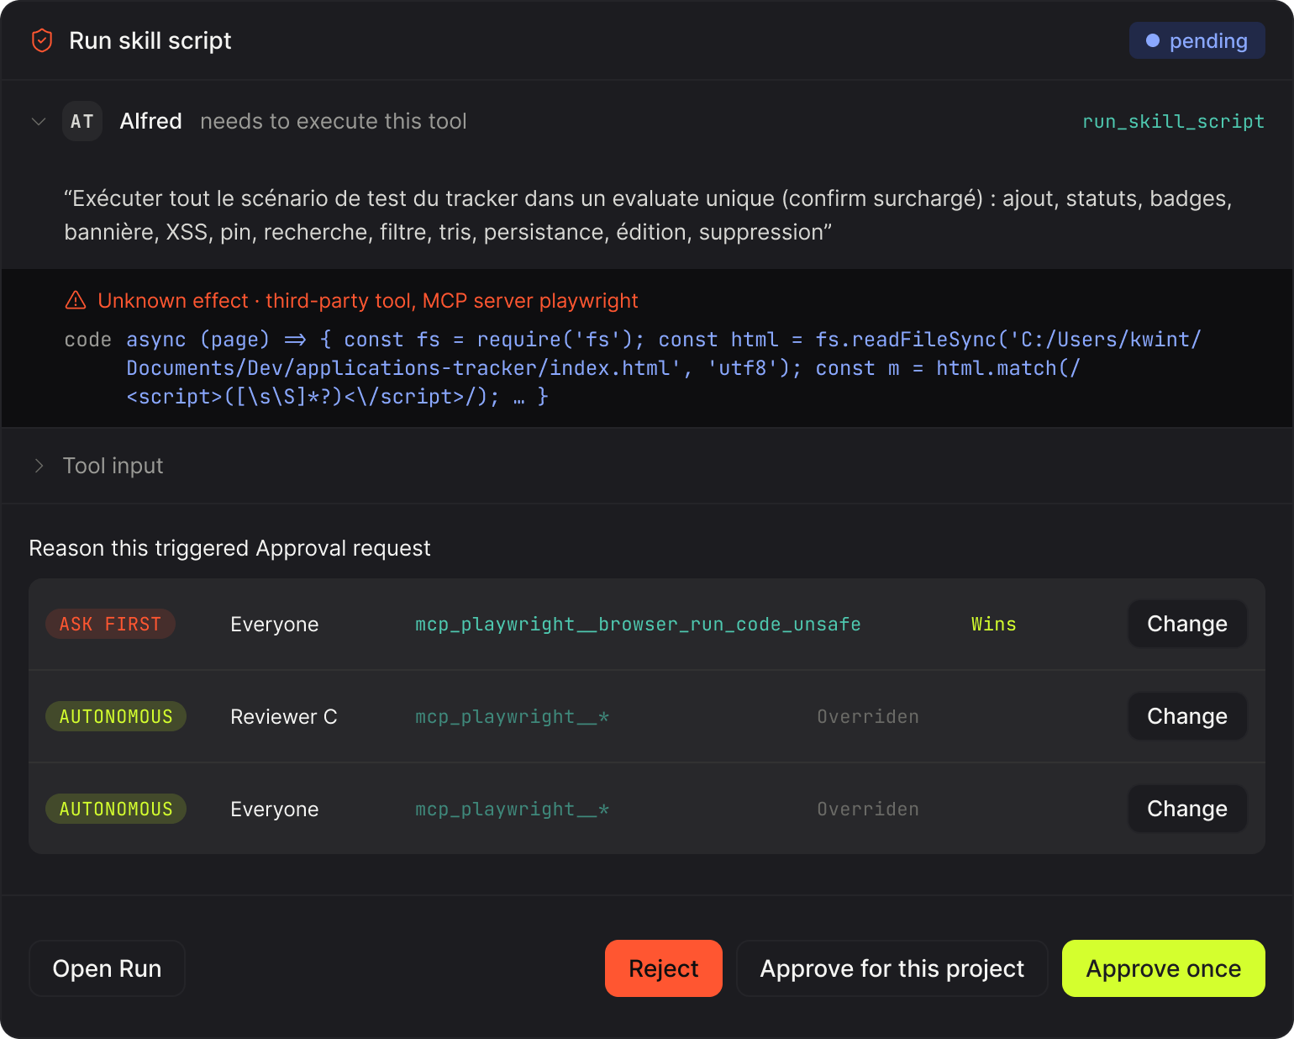The width and height of the screenshot is (1294, 1039).
Task: Change the Reviewer C autonomous rule
Action: [1187, 716]
